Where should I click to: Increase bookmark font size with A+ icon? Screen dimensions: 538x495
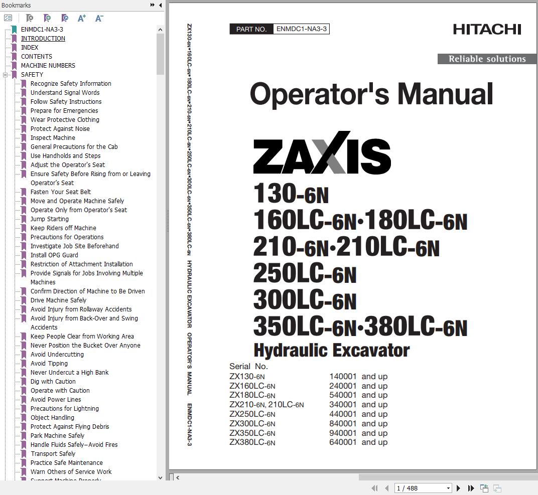pos(82,18)
